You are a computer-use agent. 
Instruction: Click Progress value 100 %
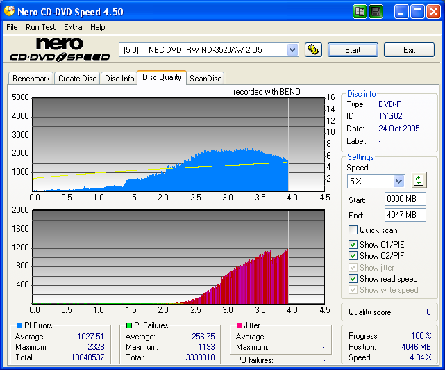421,336
